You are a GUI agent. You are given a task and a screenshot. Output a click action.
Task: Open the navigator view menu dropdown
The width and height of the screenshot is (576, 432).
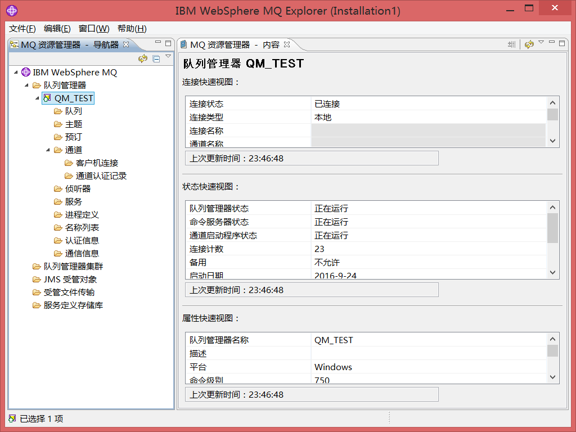(x=168, y=56)
